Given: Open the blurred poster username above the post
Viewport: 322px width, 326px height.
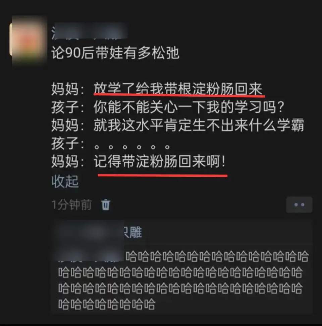Looking at the screenshot, I should tap(90, 31).
